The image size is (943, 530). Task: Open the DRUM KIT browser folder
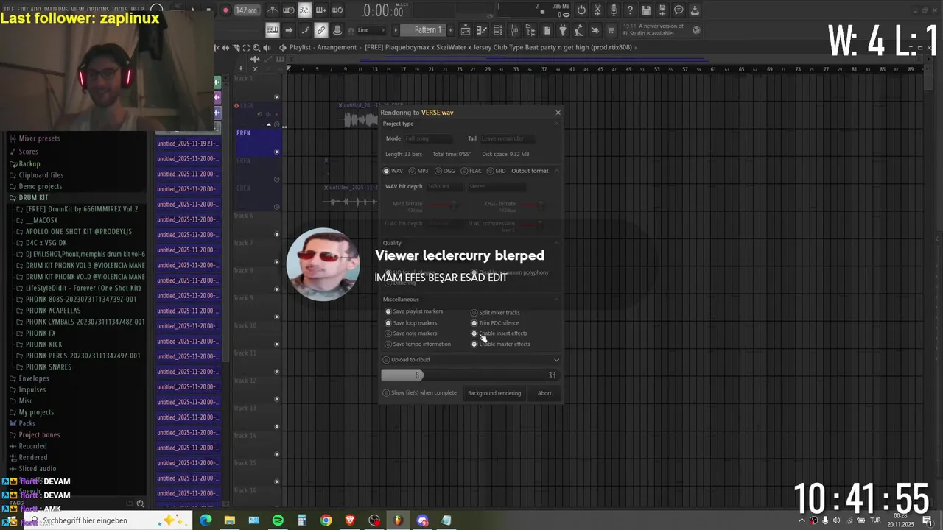(x=33, y=198)
